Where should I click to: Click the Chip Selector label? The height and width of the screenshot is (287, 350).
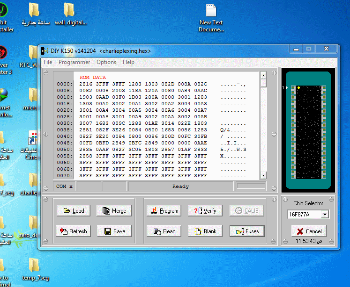click(x=308, y=203)
